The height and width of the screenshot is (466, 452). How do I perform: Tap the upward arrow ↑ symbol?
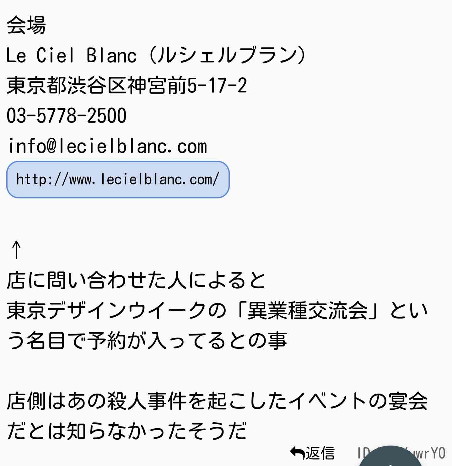point(16,250)
